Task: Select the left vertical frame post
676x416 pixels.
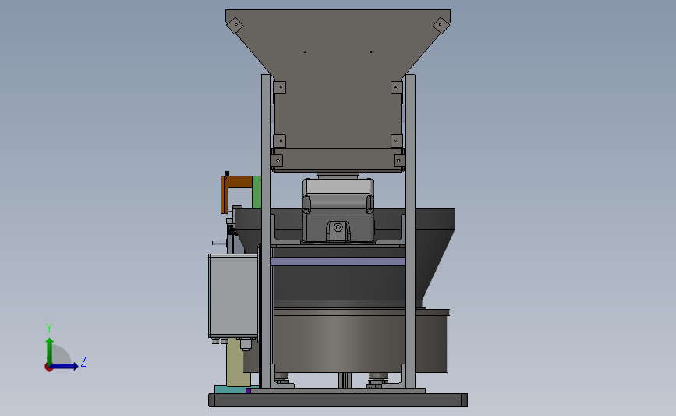Action: click(266, 231)
